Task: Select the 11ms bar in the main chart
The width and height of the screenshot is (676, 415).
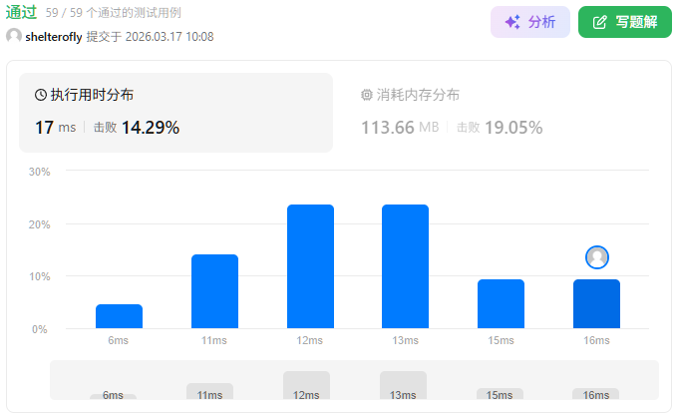Action: tap(214, 291)
